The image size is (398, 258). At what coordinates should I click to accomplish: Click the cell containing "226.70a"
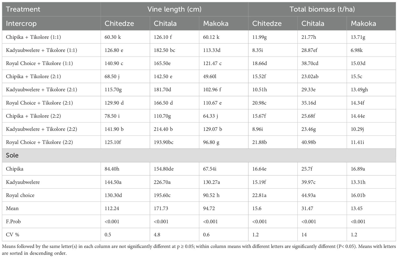tap(162, 182)
